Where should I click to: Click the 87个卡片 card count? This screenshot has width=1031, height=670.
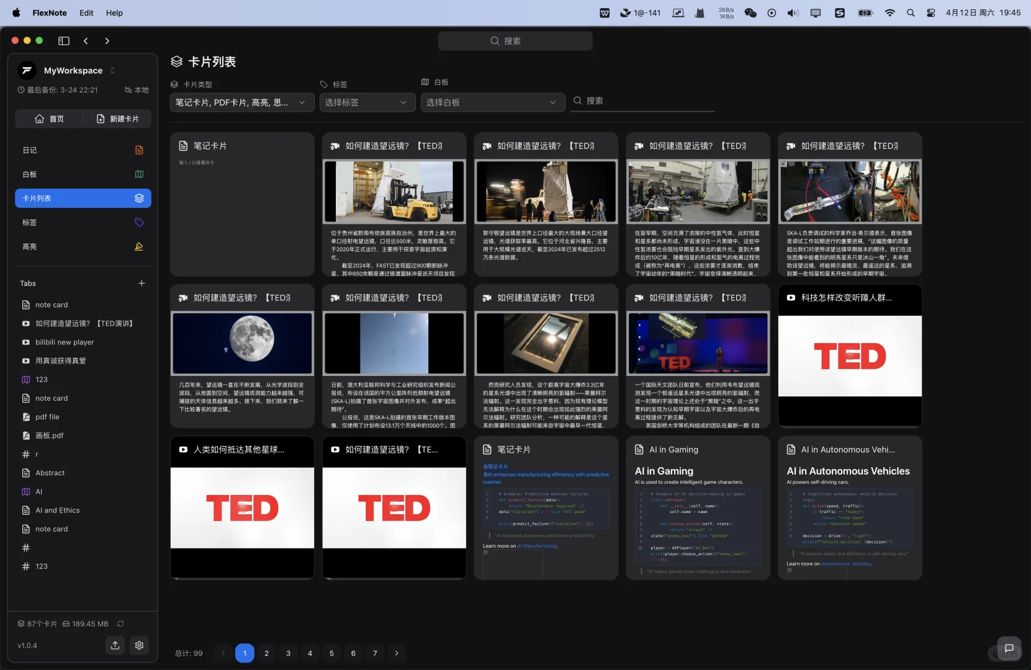[x=37, y=623]
